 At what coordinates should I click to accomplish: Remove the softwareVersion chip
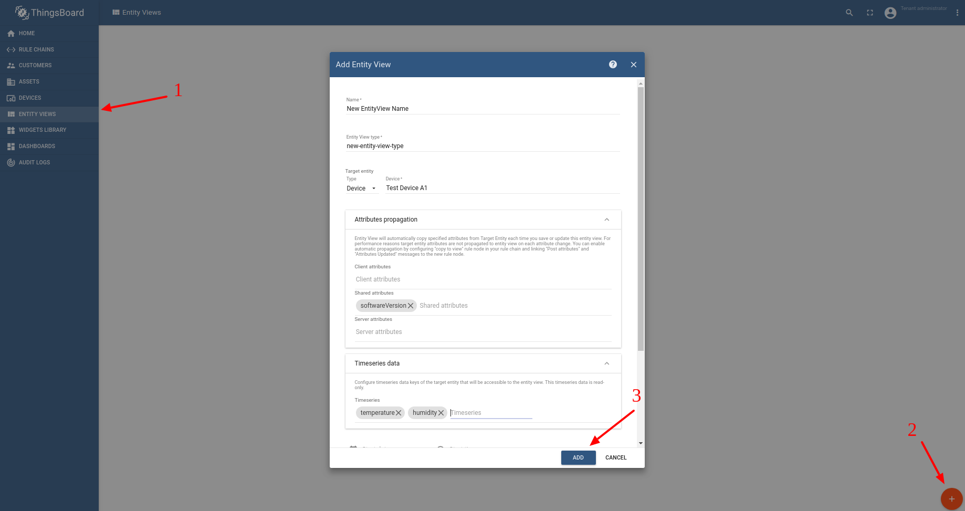(x=411, y=306)
